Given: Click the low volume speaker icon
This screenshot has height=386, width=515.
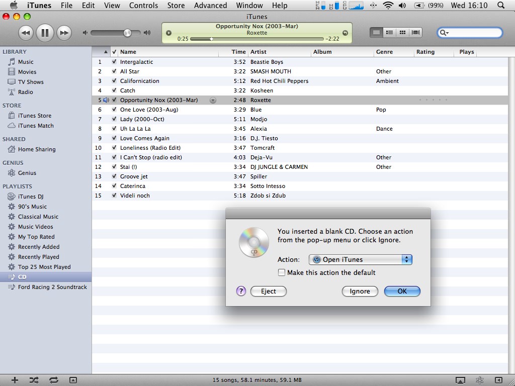Looking at the screenshot, I should (x=85, y=33).
